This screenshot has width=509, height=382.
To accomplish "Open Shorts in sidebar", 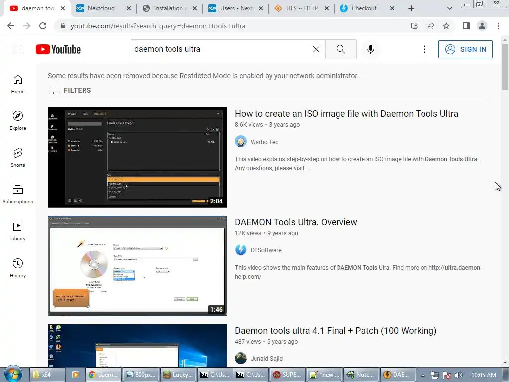I will (18, 158).
